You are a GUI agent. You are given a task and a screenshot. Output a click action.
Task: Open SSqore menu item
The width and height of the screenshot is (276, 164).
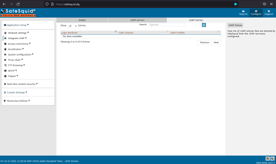[12, 76]
